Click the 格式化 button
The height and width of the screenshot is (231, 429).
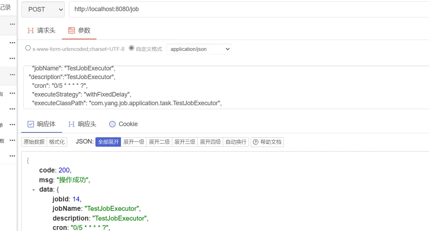coord(57,142)
